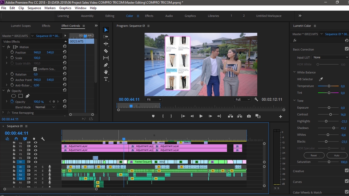Select the Track Select Forward tool
The image size is (349, 196).
[106, 37]
